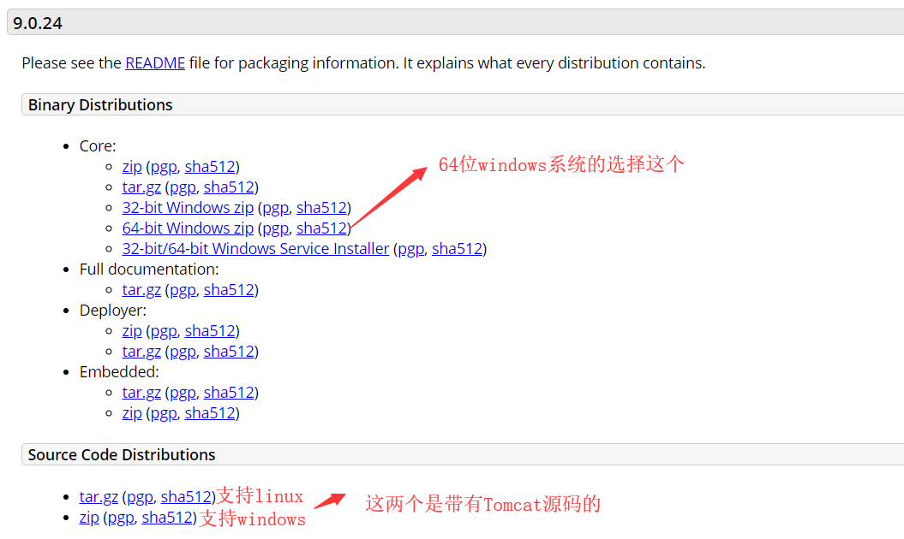
Task: Open sha512 checksum for 32-bit Windows zip
Action: pyautogui.click(x=321, y=207)
